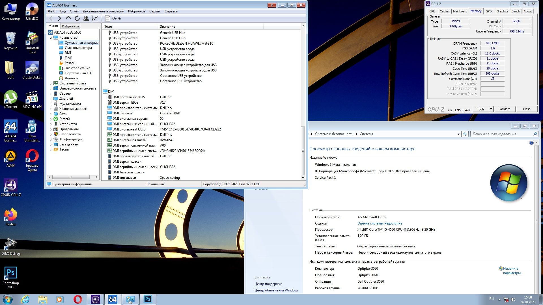
Task: Select the CrystalDiskInfo desktop icon
Action: [x=32, y=70]
